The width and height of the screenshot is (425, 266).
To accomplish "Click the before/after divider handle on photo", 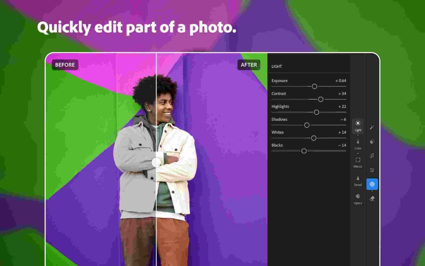I will (x=156, y=163).
